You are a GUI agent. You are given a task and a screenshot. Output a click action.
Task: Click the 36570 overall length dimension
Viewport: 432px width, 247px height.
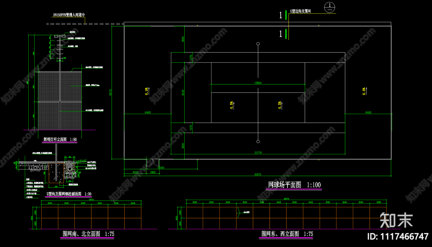258,175
